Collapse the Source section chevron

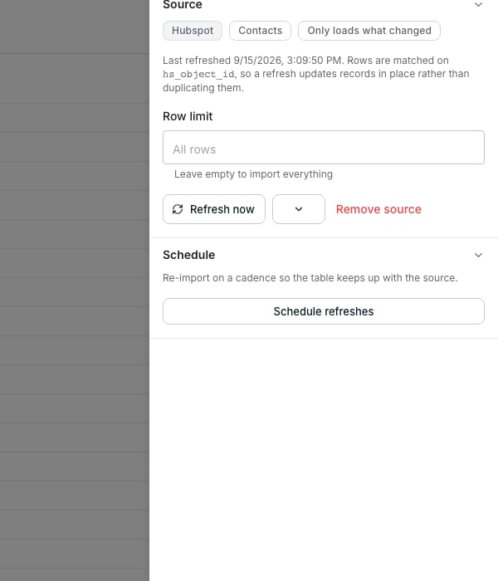tap(478, 4)
